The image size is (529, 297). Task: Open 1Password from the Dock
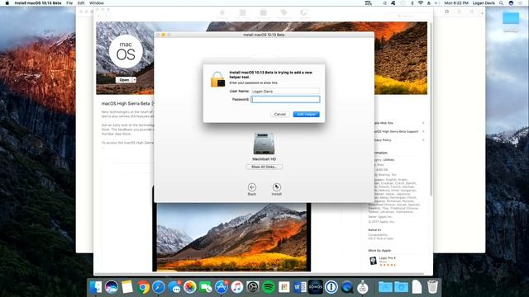point(331,287)
